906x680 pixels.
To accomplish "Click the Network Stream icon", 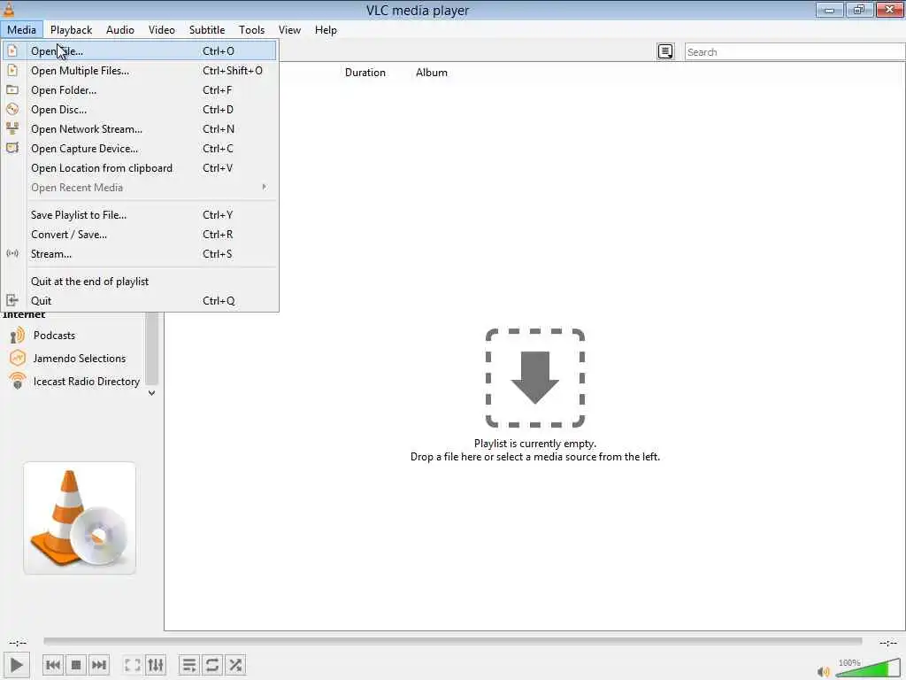I will pos(12,128).
